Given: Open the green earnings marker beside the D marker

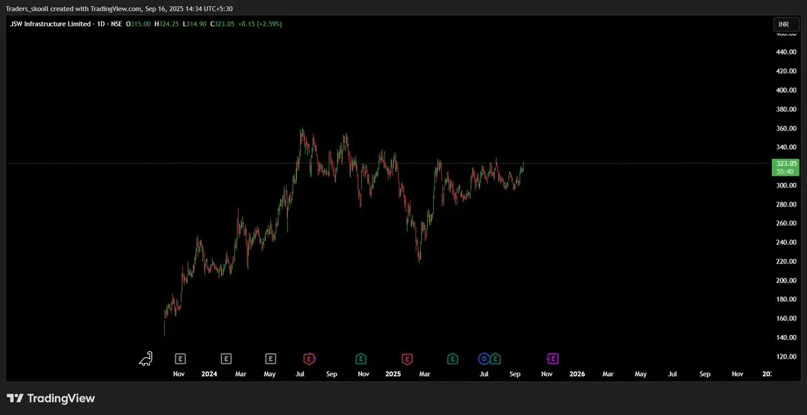Looking at the screenshot, I should point(496,359).
